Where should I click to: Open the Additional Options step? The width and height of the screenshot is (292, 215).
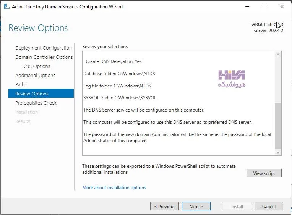(35, 75)
